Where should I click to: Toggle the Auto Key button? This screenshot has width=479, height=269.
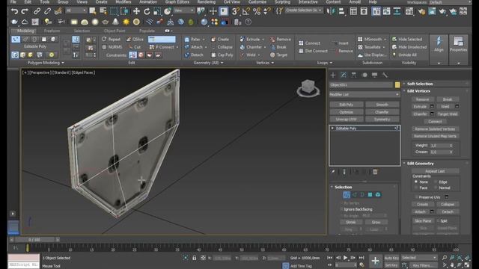pos(391,258)
